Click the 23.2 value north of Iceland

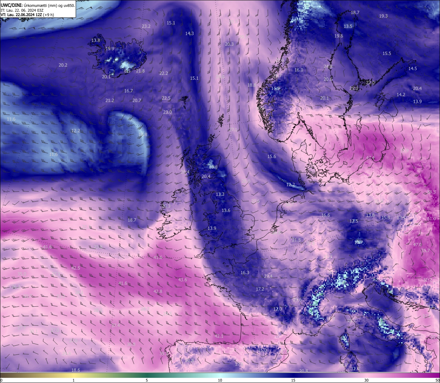click(146, 26)
